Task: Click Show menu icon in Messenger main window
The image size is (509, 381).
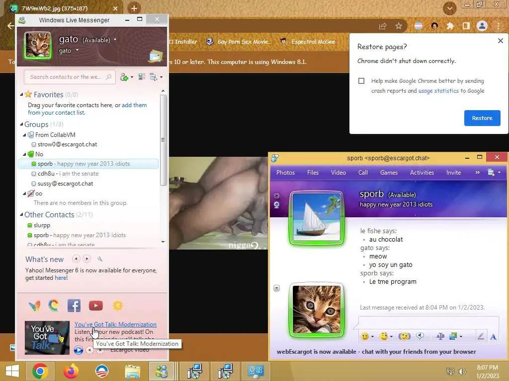Action: (154, 77)
